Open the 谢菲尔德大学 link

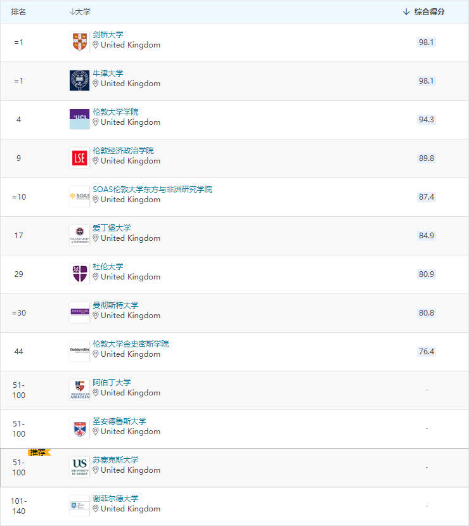116,498
